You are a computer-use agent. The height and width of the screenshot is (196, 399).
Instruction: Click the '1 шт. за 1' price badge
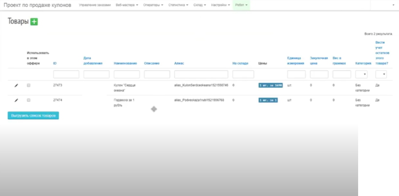tap(268, 100)
